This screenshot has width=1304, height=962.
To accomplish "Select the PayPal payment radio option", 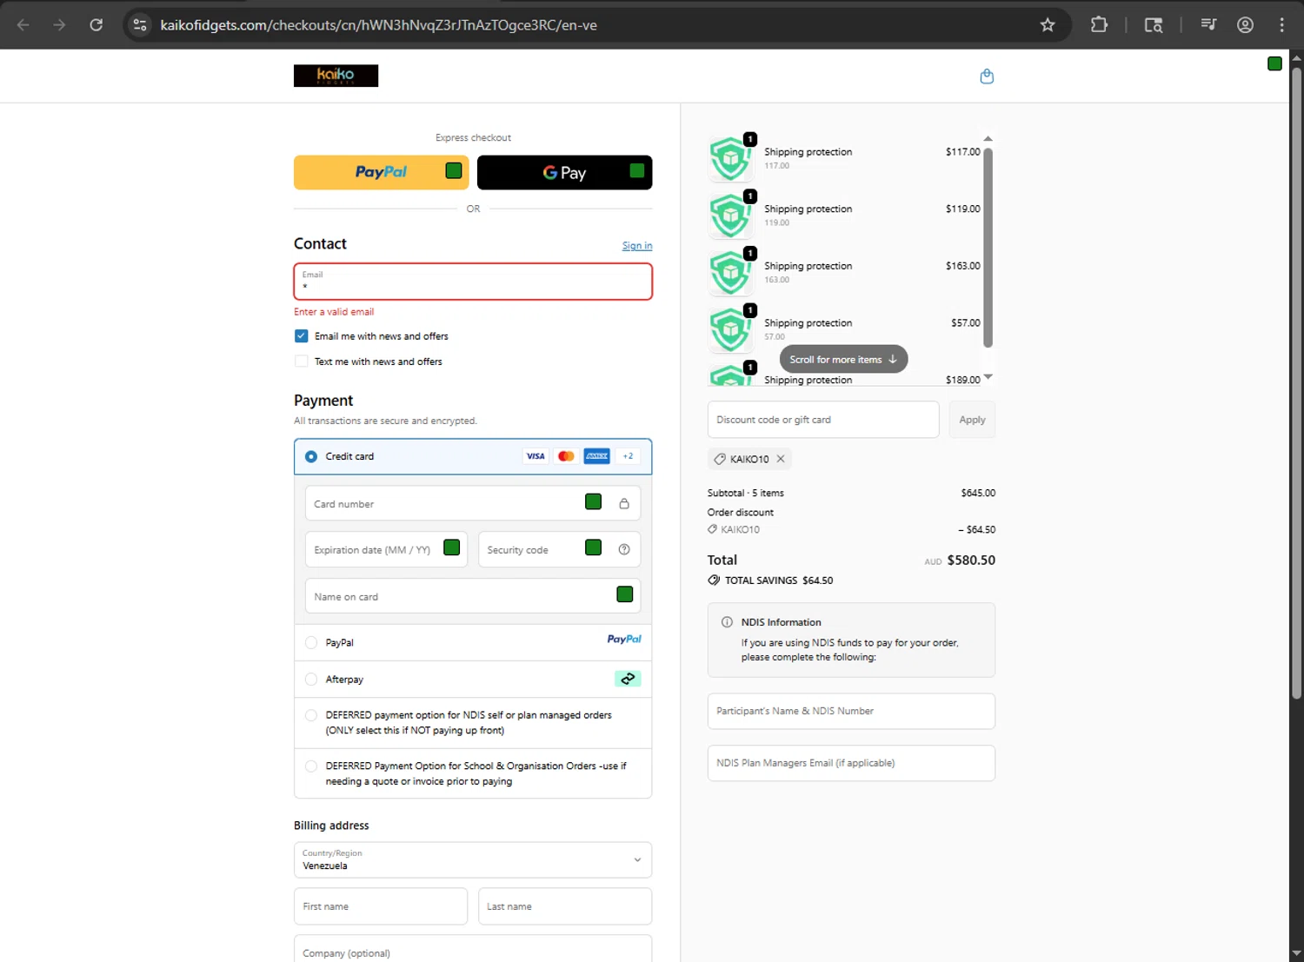I will (x=311, y=643).
